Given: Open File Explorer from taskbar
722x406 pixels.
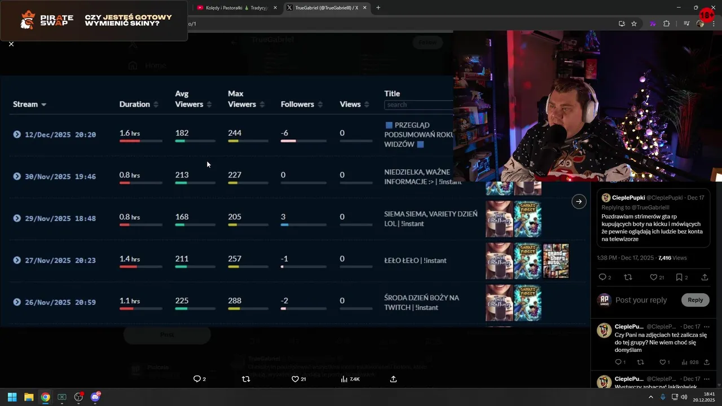Looking at the screenshot, I should pos(29,397).
